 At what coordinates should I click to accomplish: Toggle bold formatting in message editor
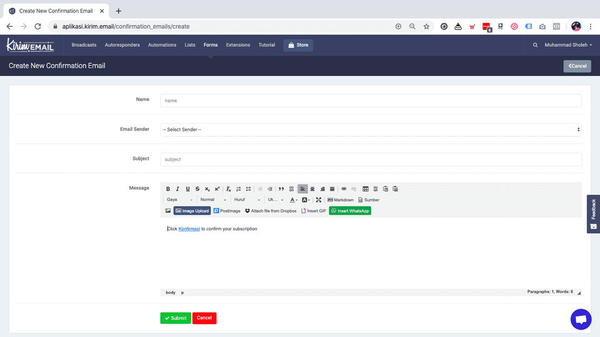click(x=167, y=188)
